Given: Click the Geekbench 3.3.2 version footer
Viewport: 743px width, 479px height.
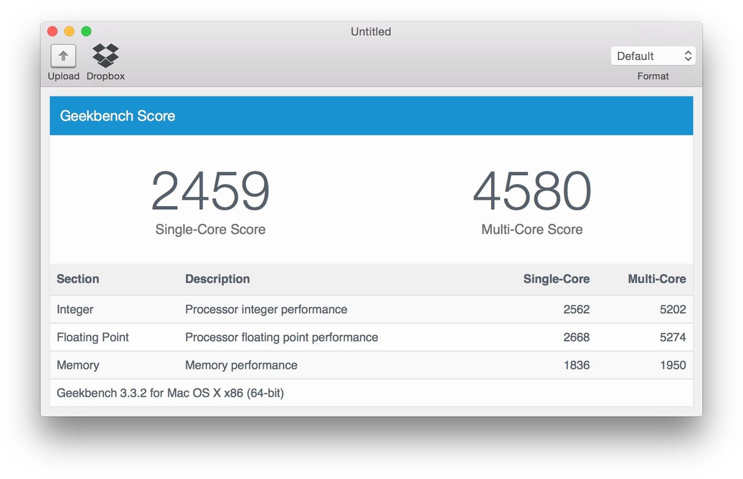Looking at the screenshot, I should 170,393.
